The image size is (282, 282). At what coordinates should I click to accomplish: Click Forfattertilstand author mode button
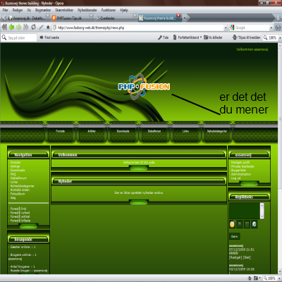[186, 37]
